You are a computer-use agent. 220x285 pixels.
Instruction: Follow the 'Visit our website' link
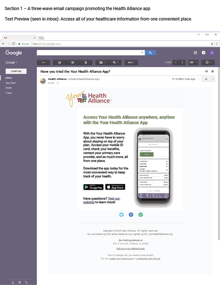point(102,200)
